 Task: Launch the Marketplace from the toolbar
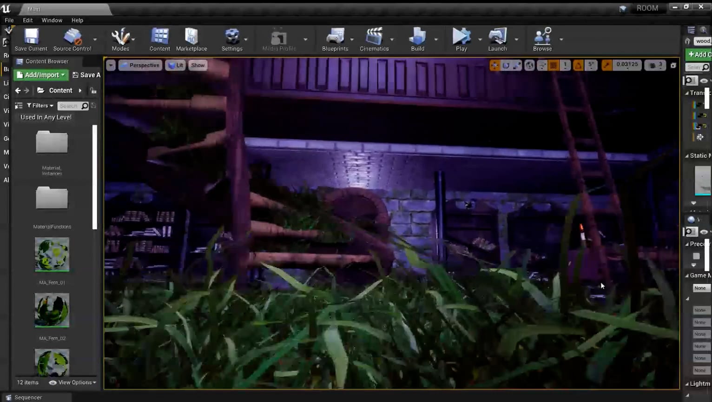[191, 39]
